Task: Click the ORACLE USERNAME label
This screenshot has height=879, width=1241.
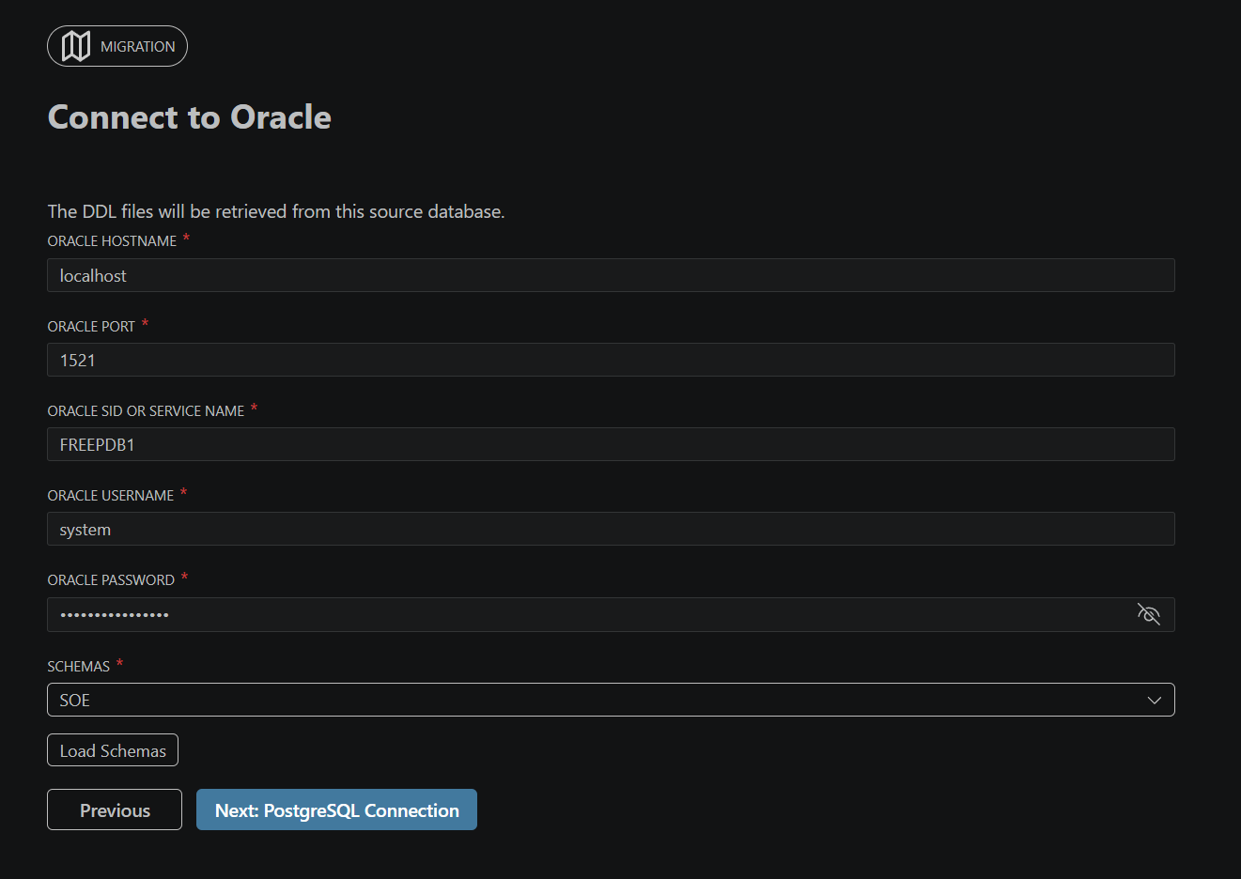Action: coord(111,496)
